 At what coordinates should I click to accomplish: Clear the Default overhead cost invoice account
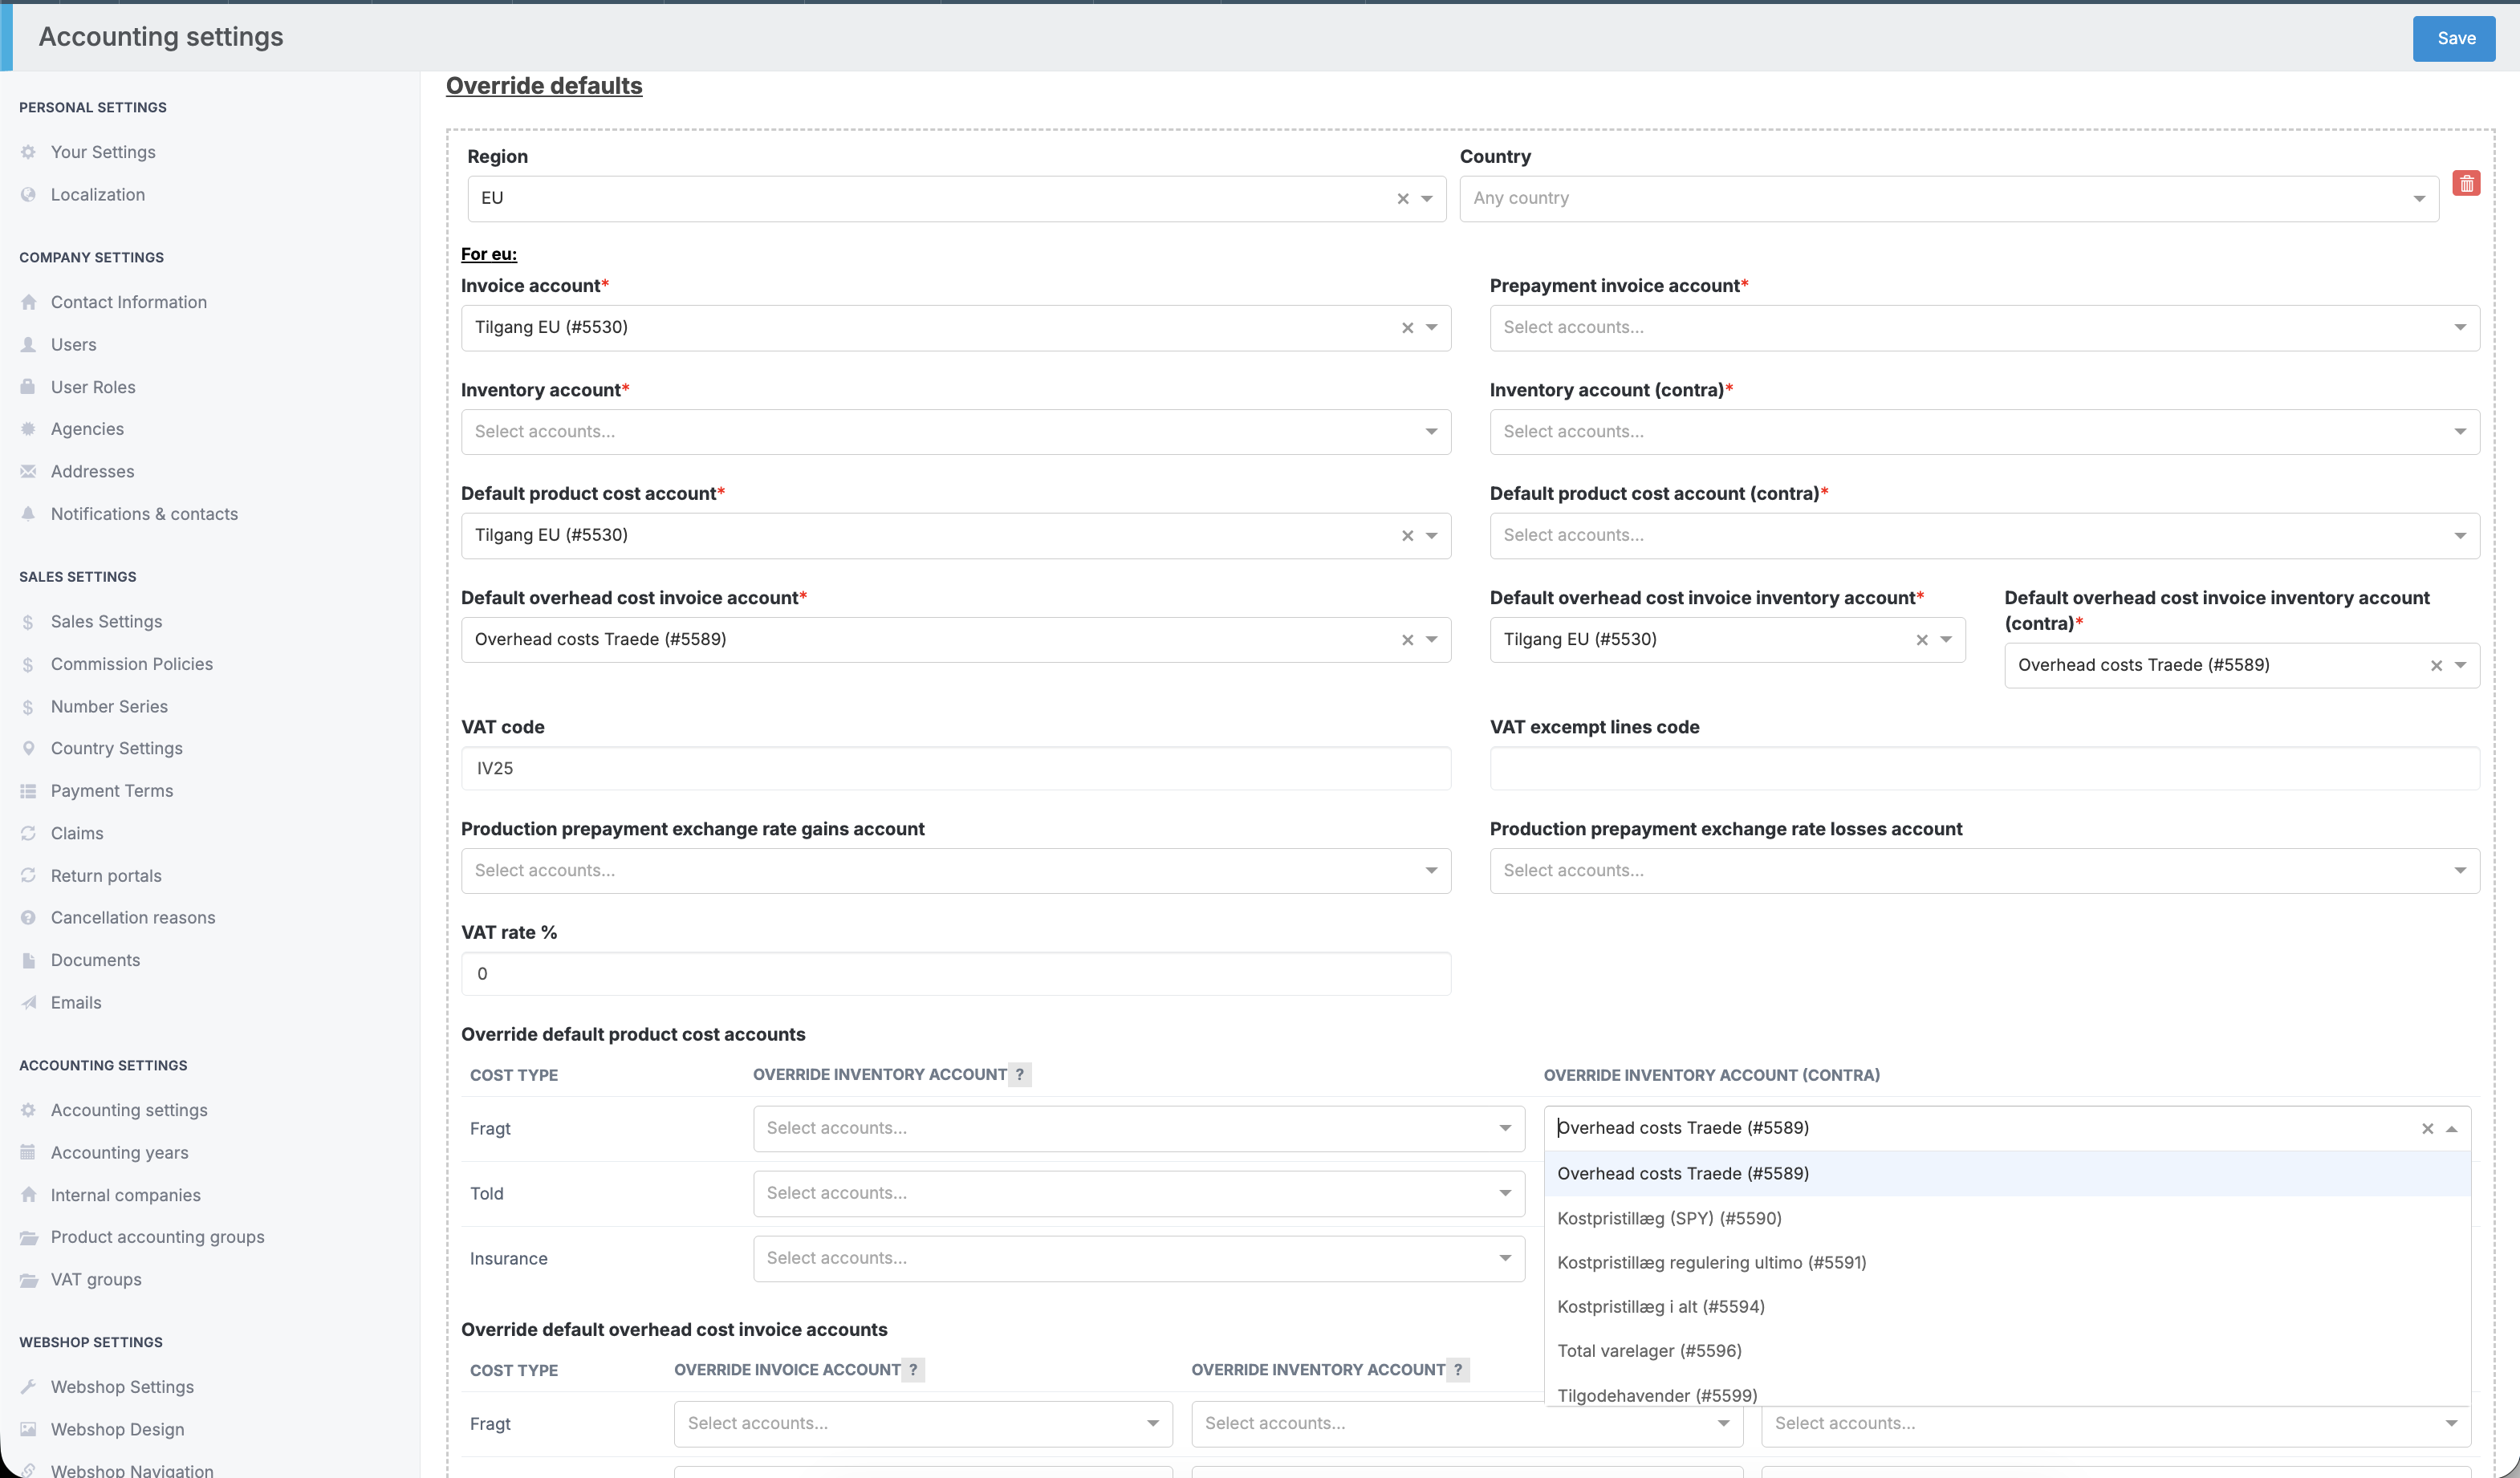coord(1407,640)
